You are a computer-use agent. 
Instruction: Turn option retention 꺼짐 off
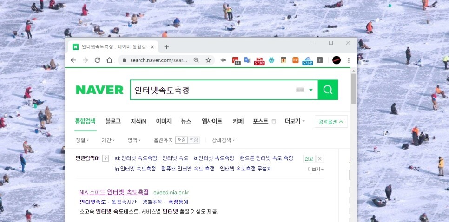click(x=181, y=140)
